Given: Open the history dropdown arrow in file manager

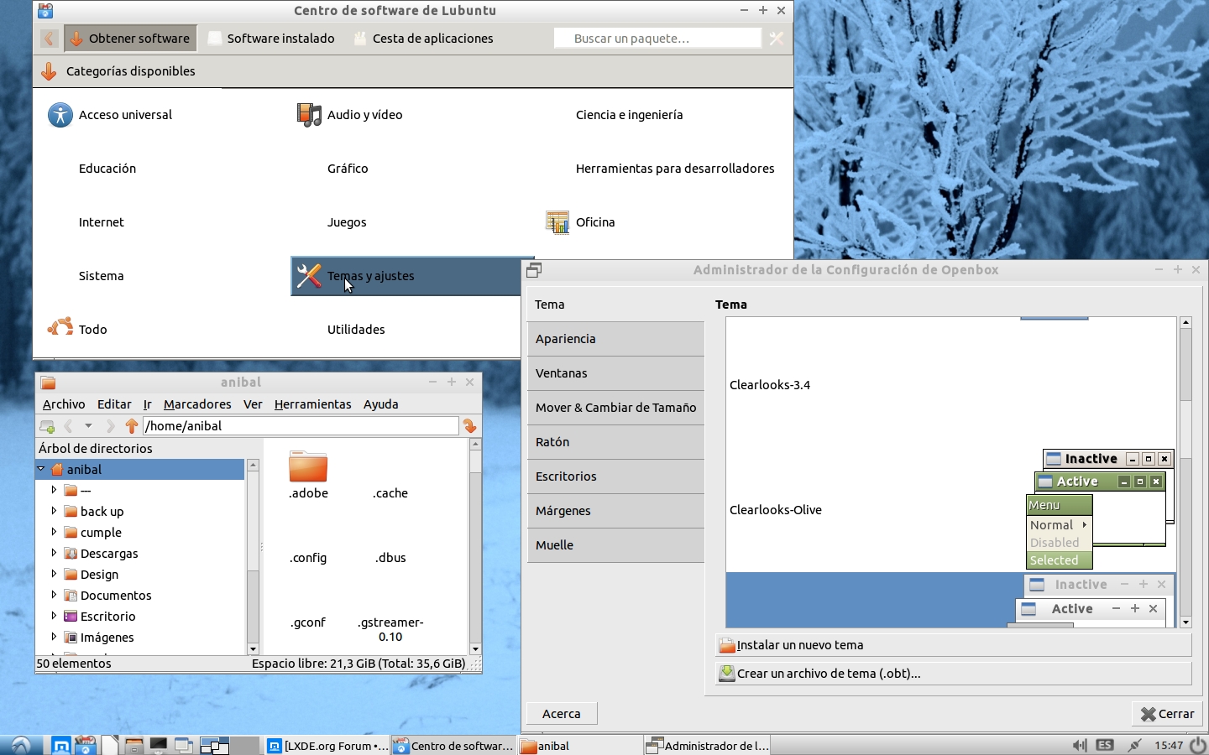Looking at the screenshot, I should click(88, 426).
